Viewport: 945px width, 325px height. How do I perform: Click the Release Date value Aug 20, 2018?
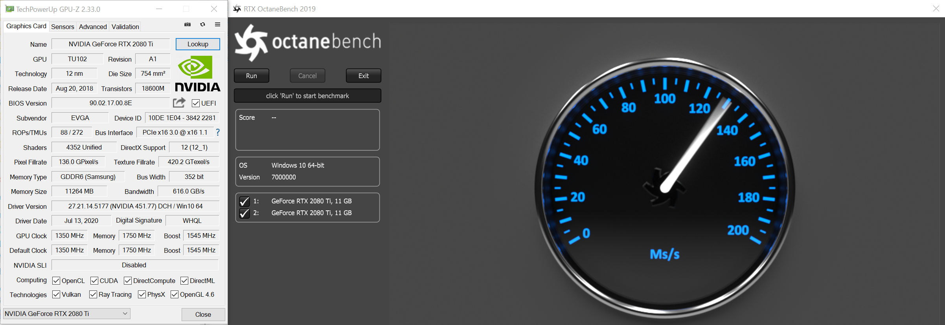[74, 88]
